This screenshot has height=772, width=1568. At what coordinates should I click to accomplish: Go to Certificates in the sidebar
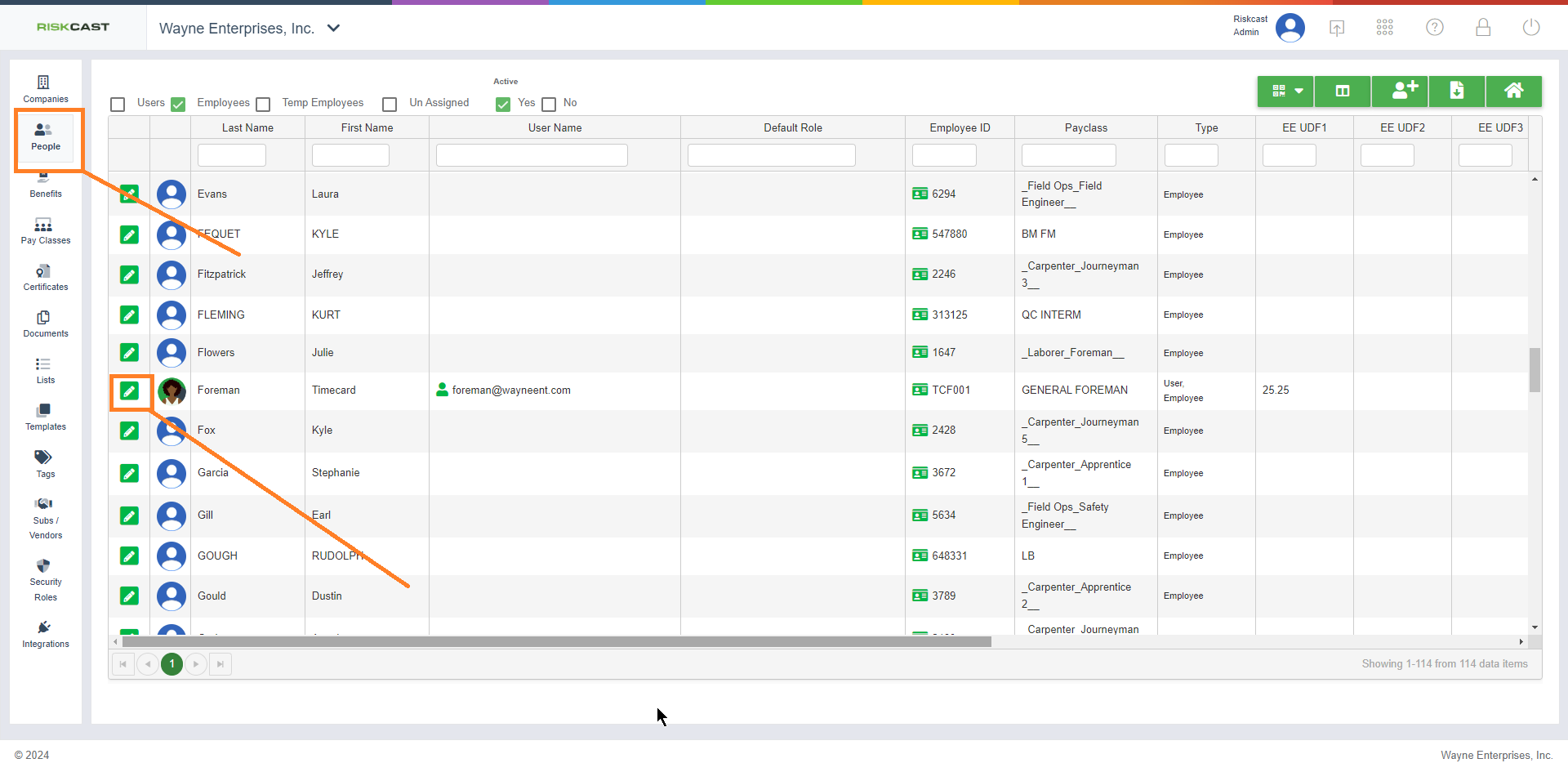45,278
